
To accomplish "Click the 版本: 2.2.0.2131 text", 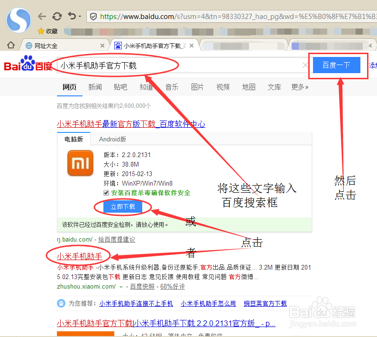I will tap(127, 155).
